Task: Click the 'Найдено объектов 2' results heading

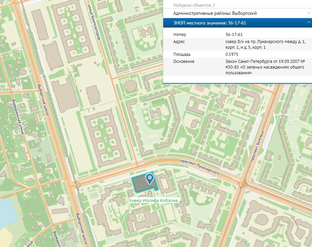Action: click(x=194, y=5)
